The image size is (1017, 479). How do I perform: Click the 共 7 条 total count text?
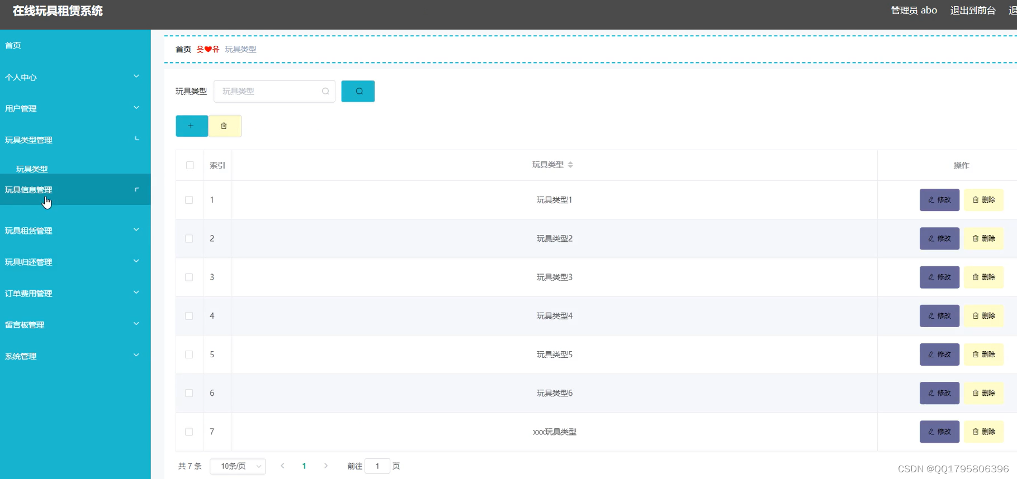tap(190, 466)
